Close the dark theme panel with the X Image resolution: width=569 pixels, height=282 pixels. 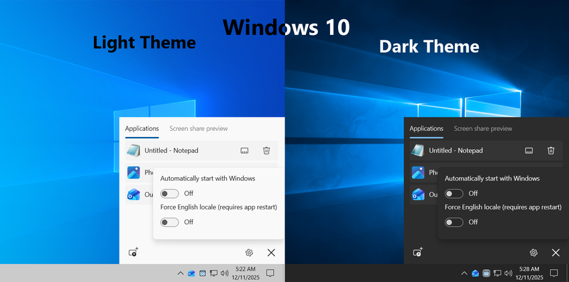[x=556, y=252]
